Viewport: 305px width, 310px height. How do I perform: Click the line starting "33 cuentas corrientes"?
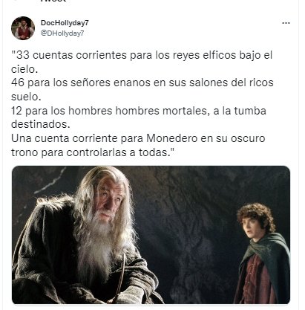point(142,55)
